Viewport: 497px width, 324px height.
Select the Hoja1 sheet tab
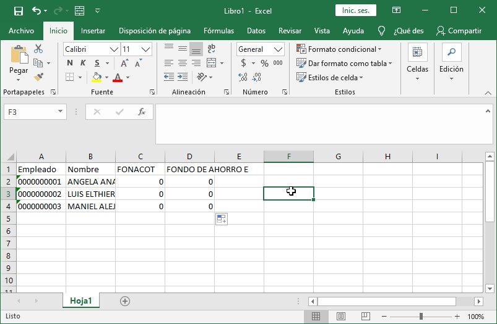(81, 301)
